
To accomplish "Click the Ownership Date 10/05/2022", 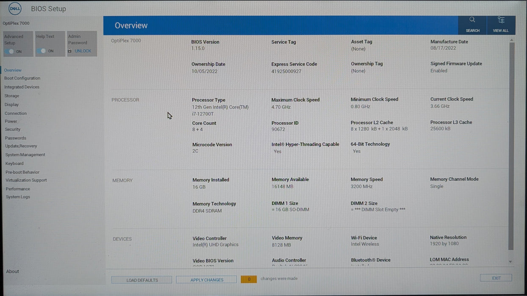I will (x=204, y=71).
